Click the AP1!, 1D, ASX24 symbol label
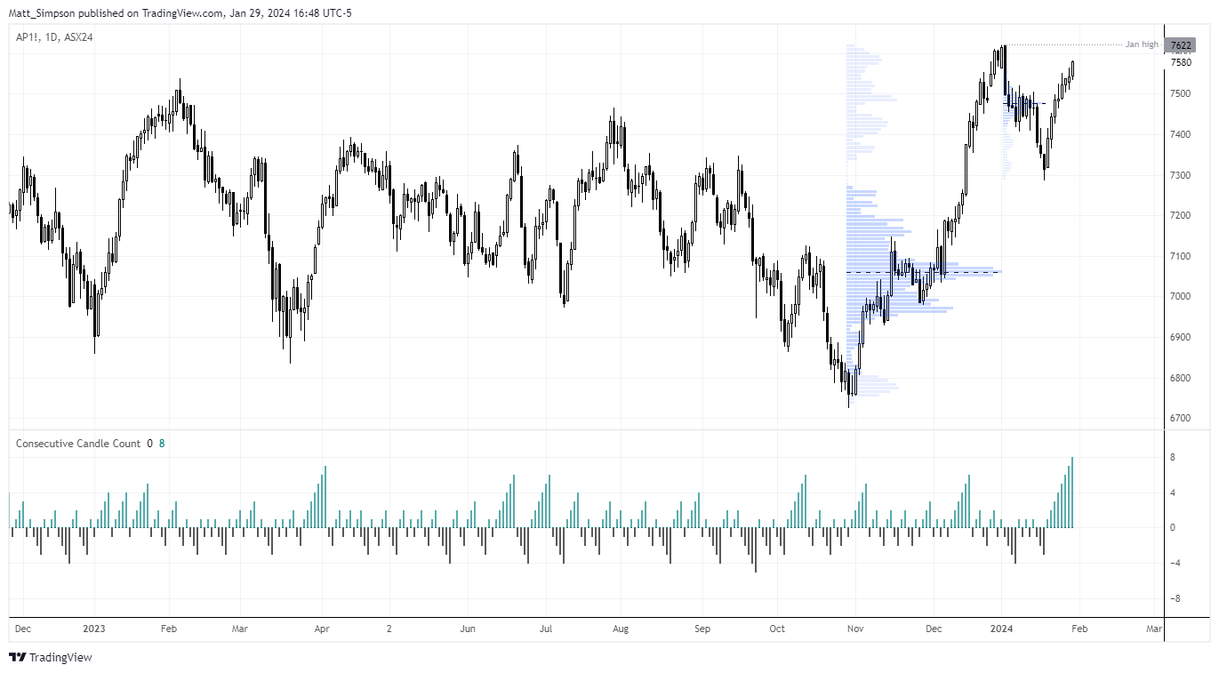This screenshot has width=1219, height=673. (54, 37)
